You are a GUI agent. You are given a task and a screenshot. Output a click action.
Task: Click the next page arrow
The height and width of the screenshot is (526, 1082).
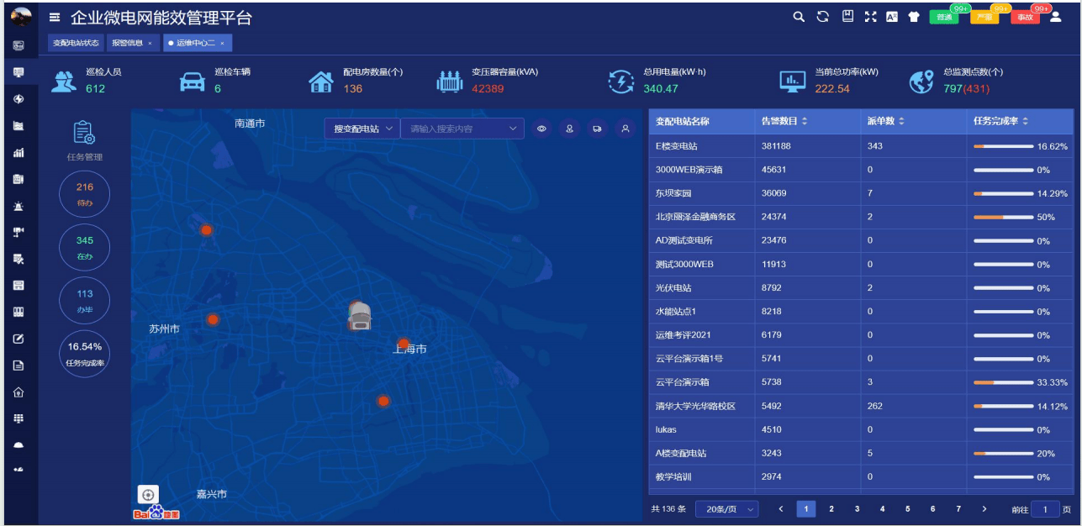(984, 509)
